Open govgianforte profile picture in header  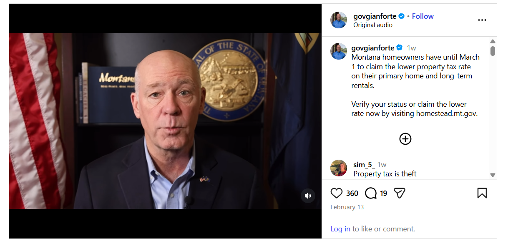point(339,20)
